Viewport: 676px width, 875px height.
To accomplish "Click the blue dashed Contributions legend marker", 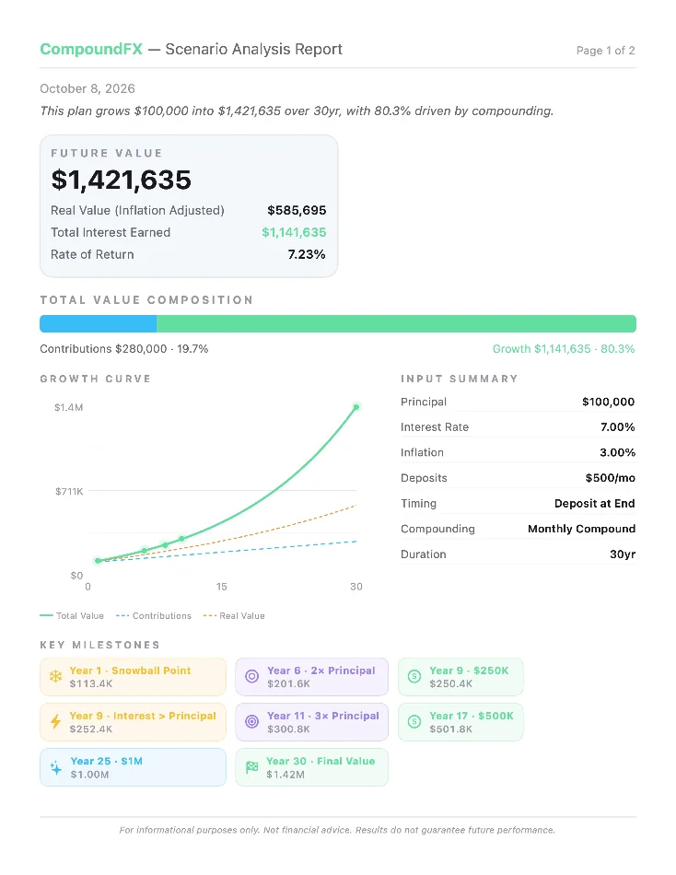I will click(x=122, y=616).
